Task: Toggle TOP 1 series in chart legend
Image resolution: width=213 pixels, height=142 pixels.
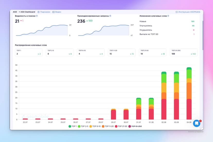Action: pos(70,126)
